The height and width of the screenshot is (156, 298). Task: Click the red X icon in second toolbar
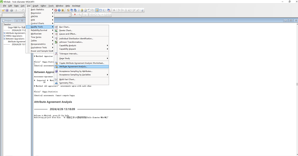tap(75, 15)
